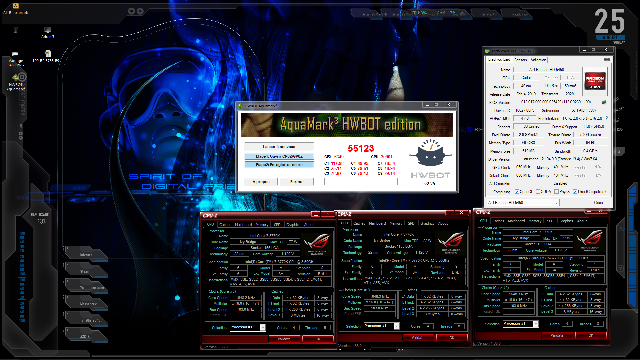
Task: Click the Bus Interface question mark icon
Action: 606,118
